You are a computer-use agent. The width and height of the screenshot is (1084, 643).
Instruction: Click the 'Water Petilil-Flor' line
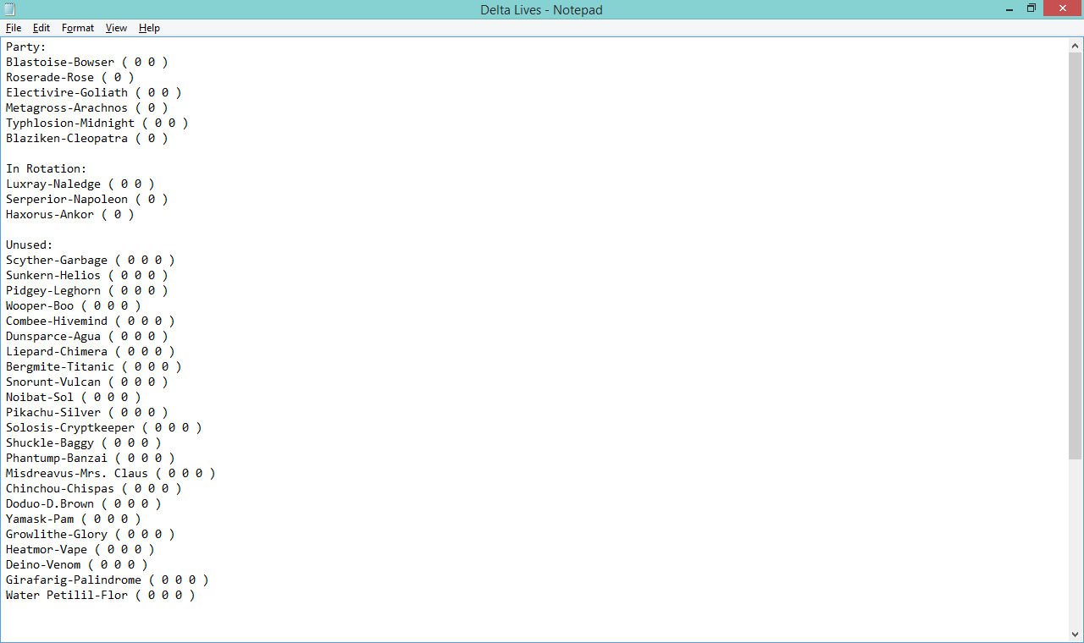pos(101,596)
